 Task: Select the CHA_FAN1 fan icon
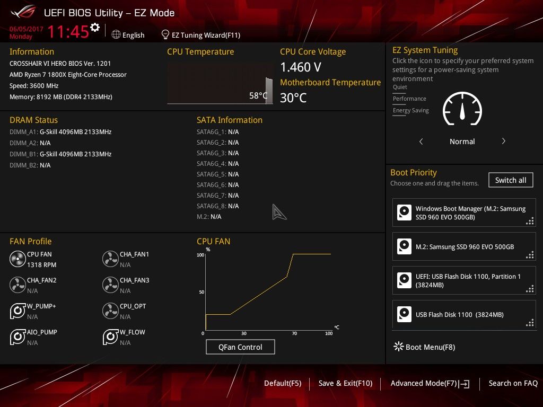(110, 259)
